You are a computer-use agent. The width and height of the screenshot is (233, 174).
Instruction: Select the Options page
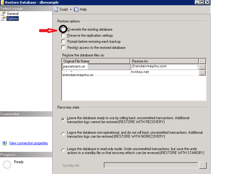12,18
